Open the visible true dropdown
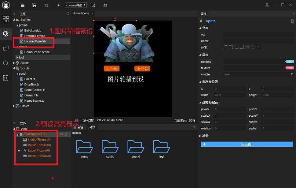This screenshot has width=296, height=188. (258, 74)
